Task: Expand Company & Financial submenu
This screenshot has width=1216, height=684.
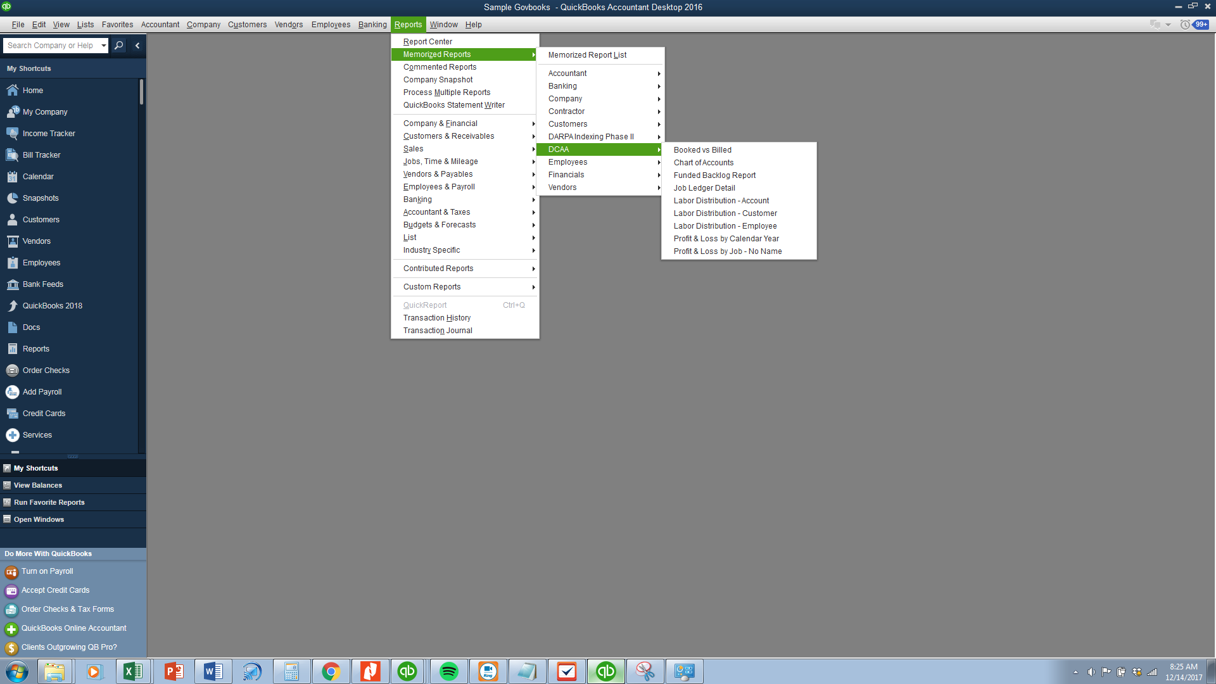Action: tap(465, 123)
